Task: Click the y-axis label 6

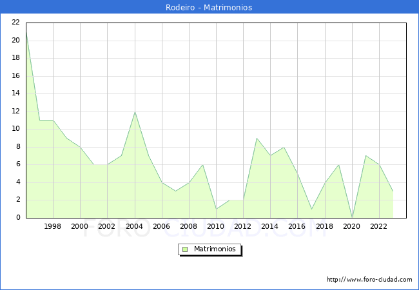Action: coord(18,164)
